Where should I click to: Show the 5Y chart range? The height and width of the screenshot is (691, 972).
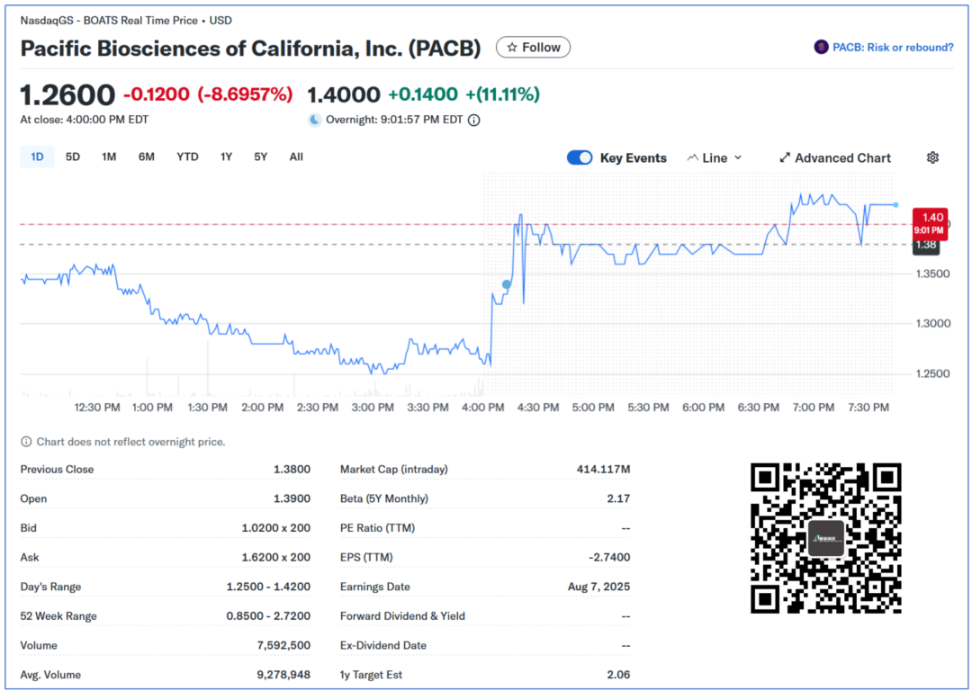(x=261, y=157)
